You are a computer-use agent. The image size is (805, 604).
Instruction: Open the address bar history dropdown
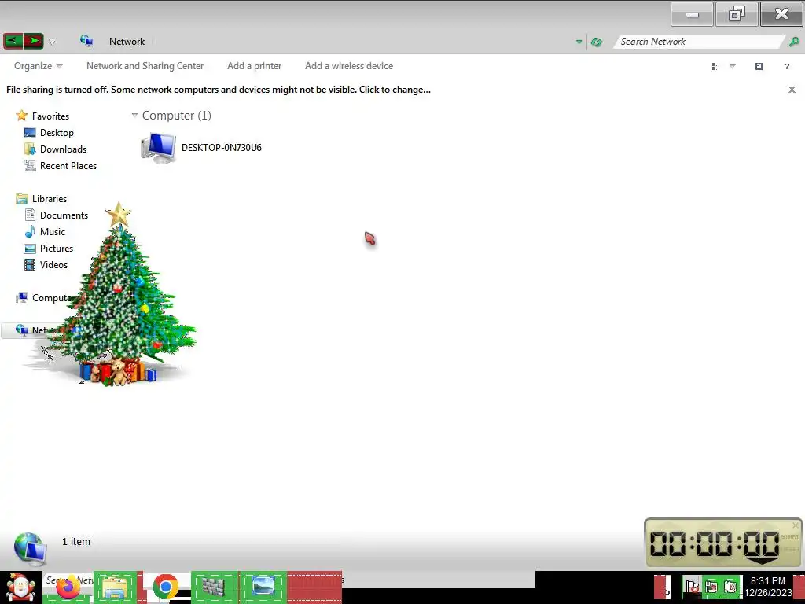point(579,42)
